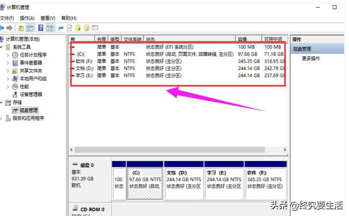Select the 100 MB EFI partition block
The image size is (349, 216).
point(119,180)
